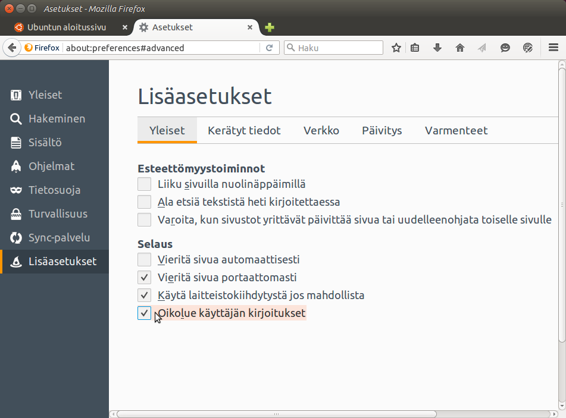Enable 'Liiku sivuilla nuolinäppäimillä' checkbox
Image resolution: width=566 pixels, height=418 pixels.
tap(144, 184)
